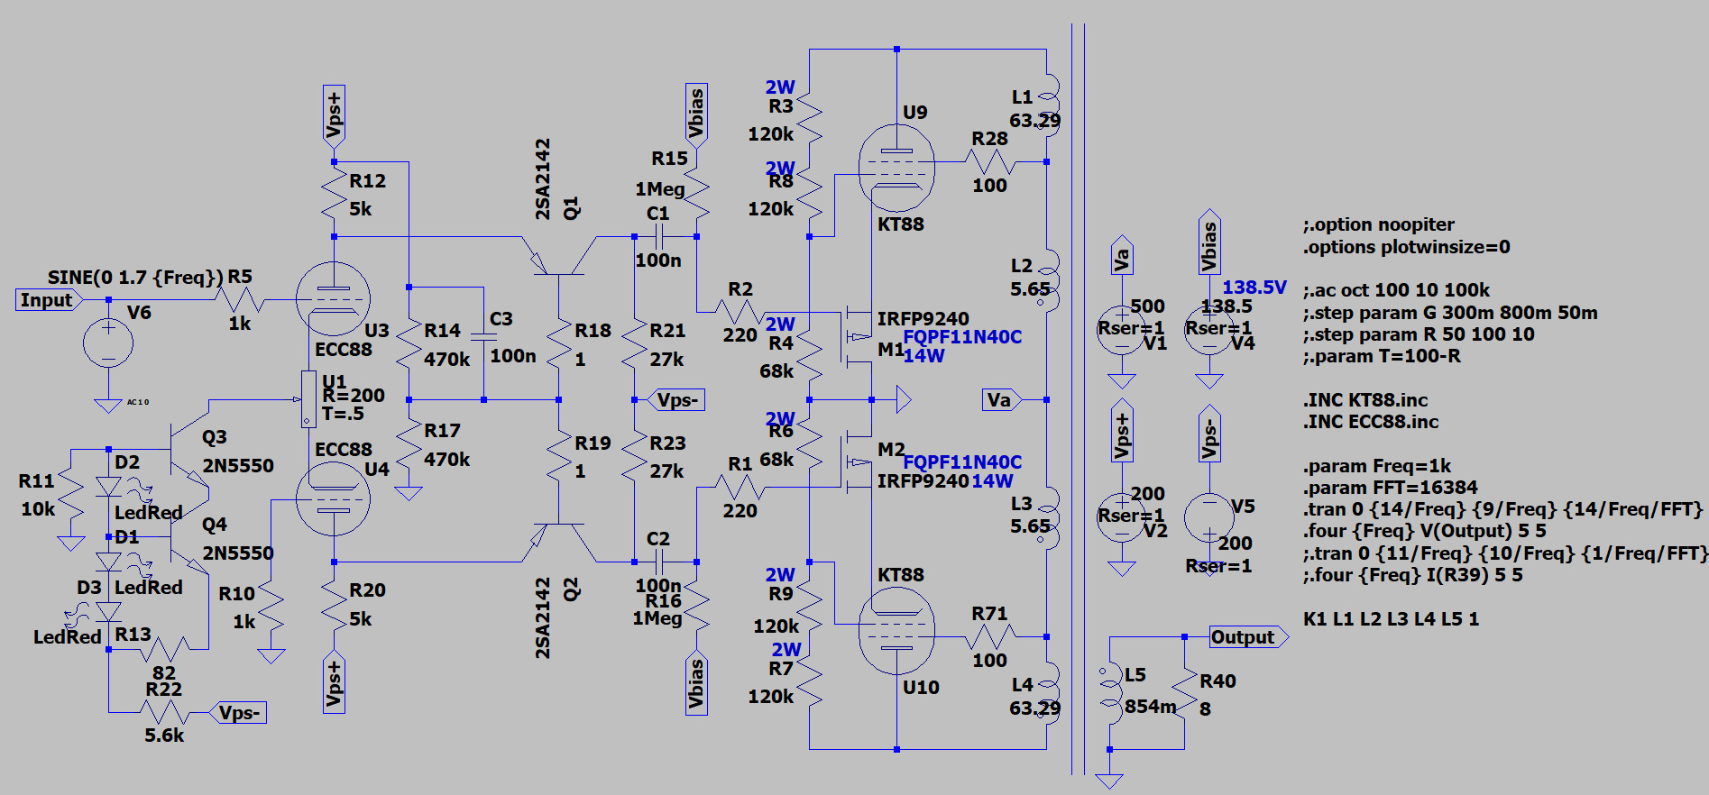The image size is (1709, 795).
Task: Click the V5 Vps- source symbol
Action: click(1209, 516)
